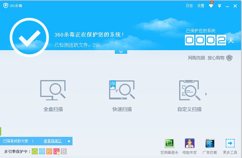This screenshot has width=242, height=158.
Task: Click the orange engine icon
Action: pos(49,152)
